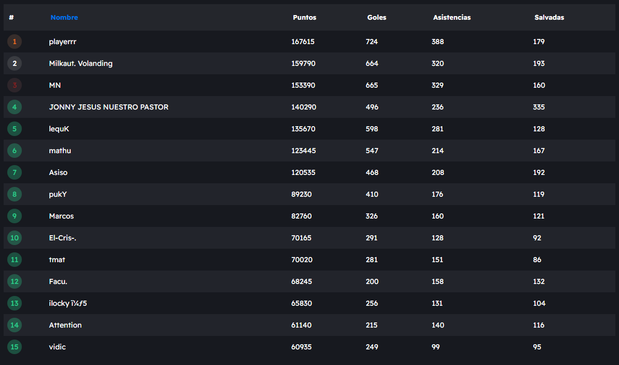Select player name playerrr
This screenshot has width=619, height=365.
tap(62, 42)
